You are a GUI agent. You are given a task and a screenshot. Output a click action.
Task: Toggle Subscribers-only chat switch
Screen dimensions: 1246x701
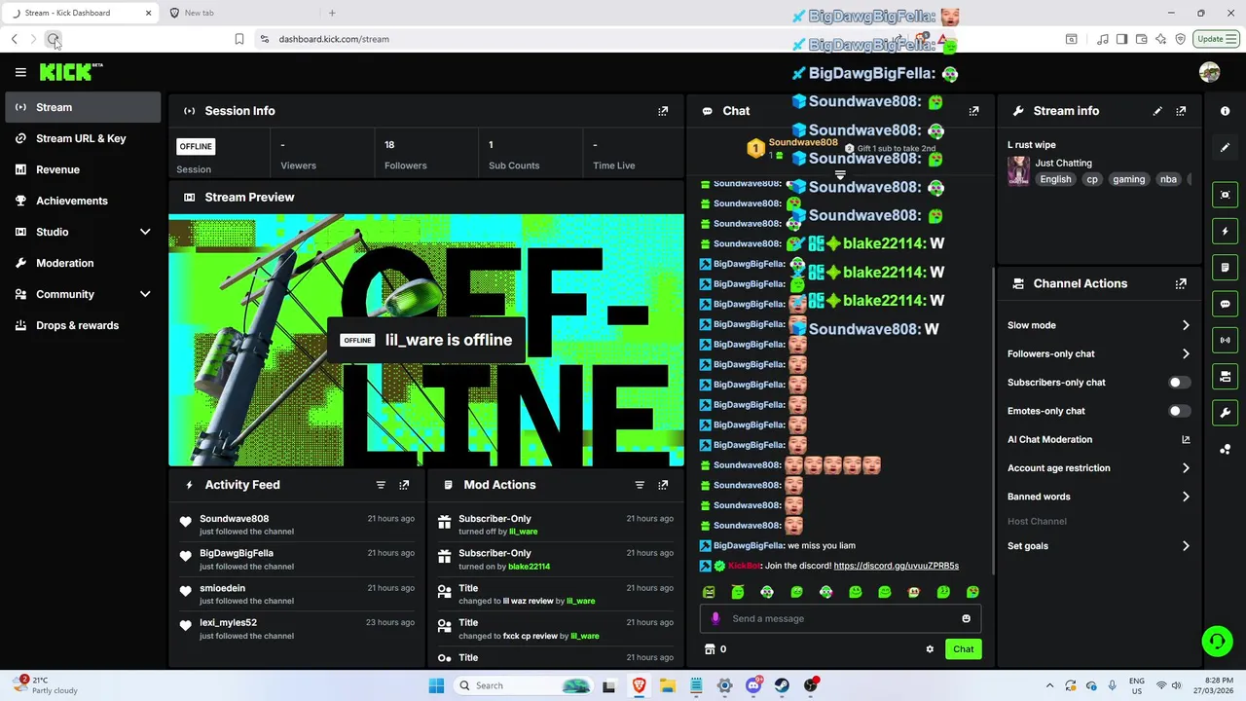click(1179, 383)
